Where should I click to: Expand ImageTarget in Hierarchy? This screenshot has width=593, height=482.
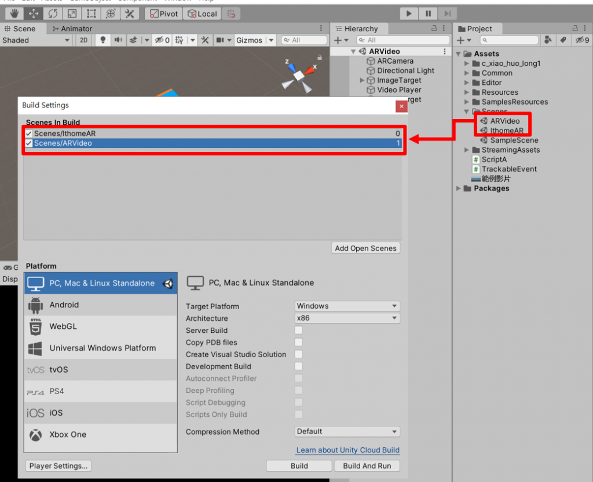[362, 80]
